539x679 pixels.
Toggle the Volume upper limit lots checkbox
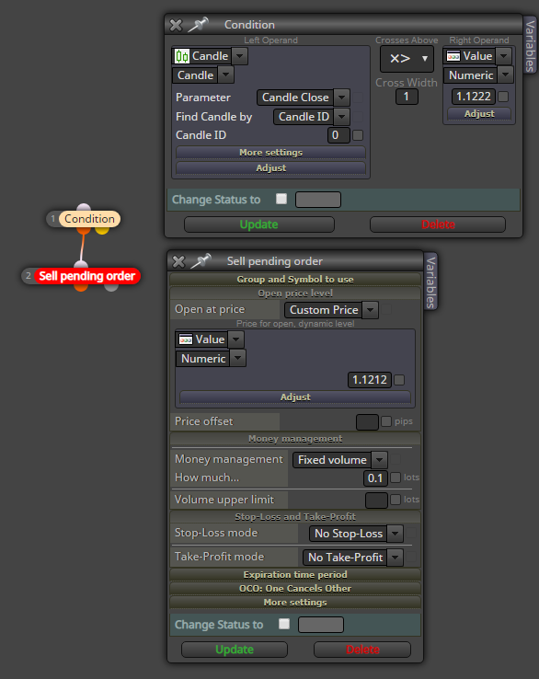(x=396, y=500)
